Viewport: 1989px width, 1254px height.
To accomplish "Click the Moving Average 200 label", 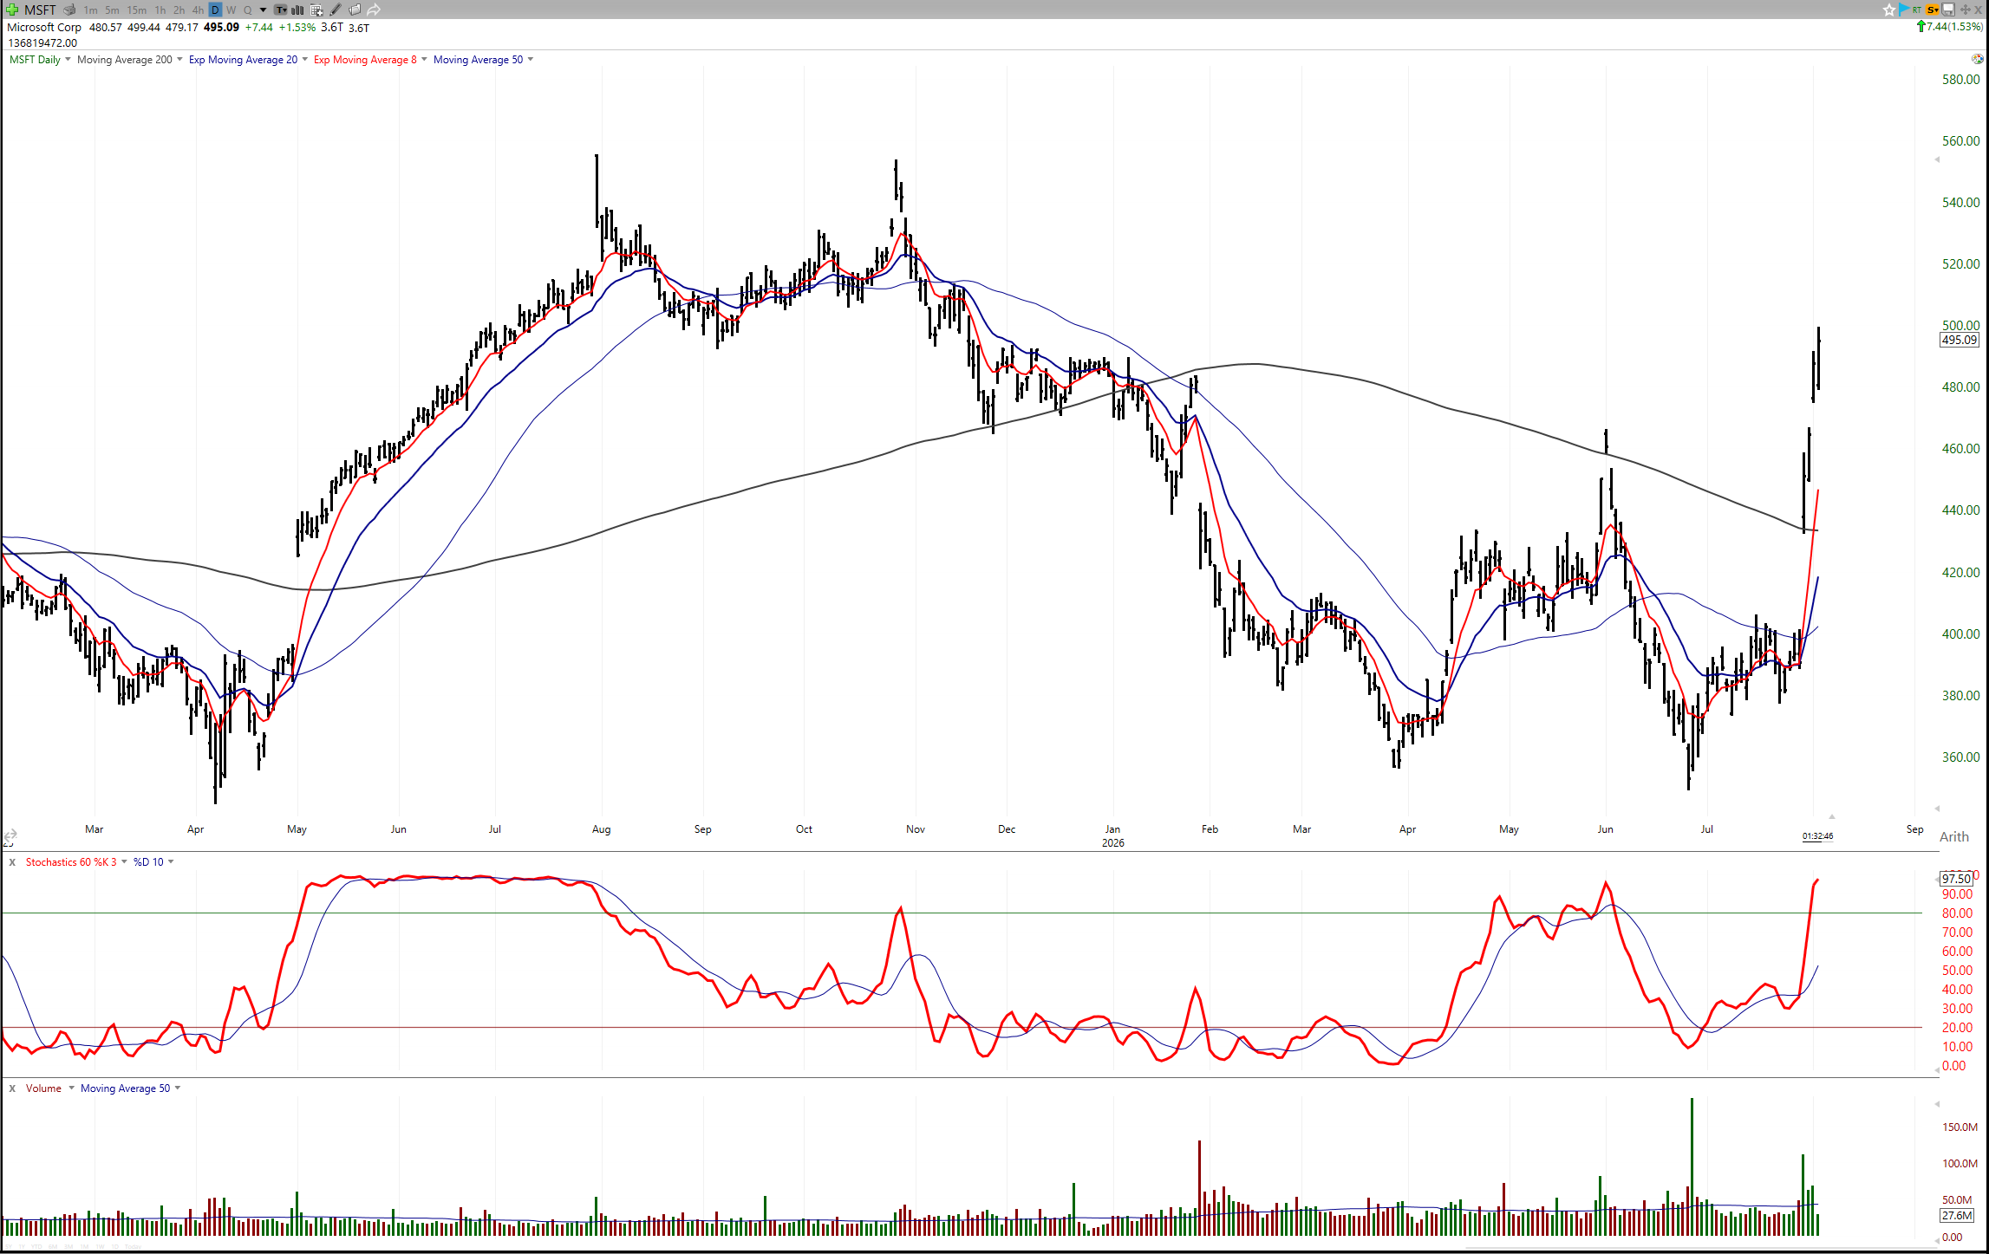I will tap(125, 60).
